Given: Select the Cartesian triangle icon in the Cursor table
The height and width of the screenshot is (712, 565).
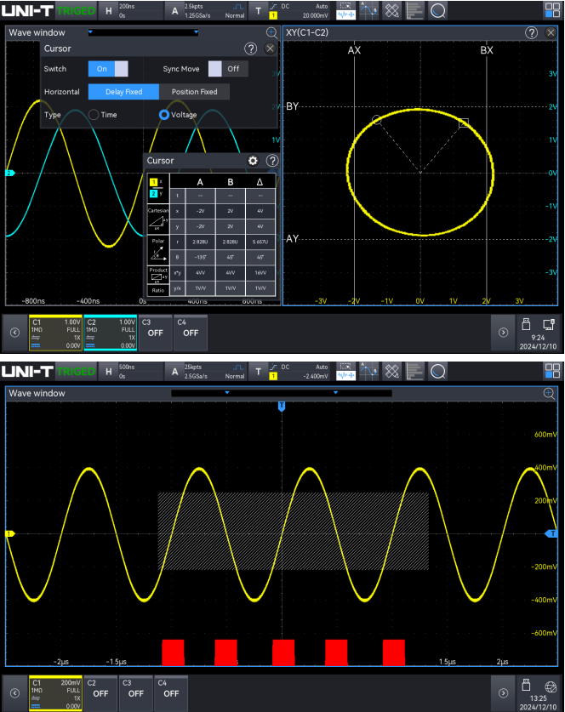Looking at the screenshot, I should (x=159, y=220).
